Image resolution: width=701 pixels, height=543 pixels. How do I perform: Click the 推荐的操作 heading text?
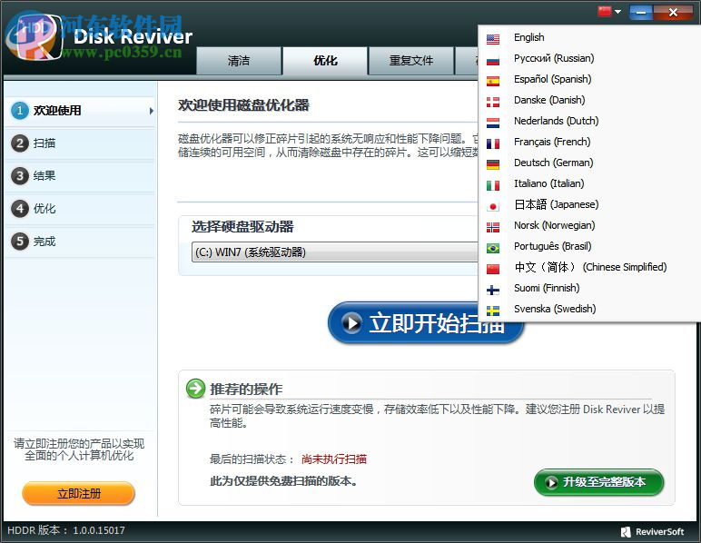click(x=246, y=389)
